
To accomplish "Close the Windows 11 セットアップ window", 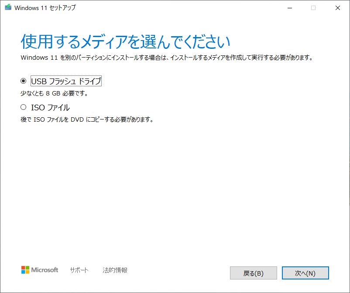I will pyautogui.click(x=338, y=8).
